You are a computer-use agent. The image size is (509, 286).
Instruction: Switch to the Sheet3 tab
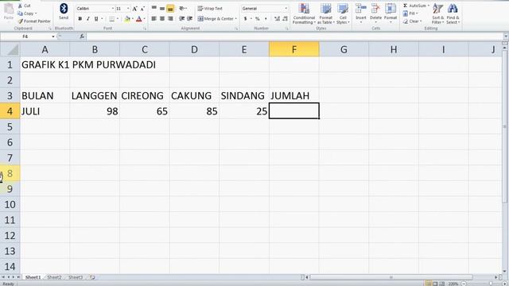[x=76, y=277]
